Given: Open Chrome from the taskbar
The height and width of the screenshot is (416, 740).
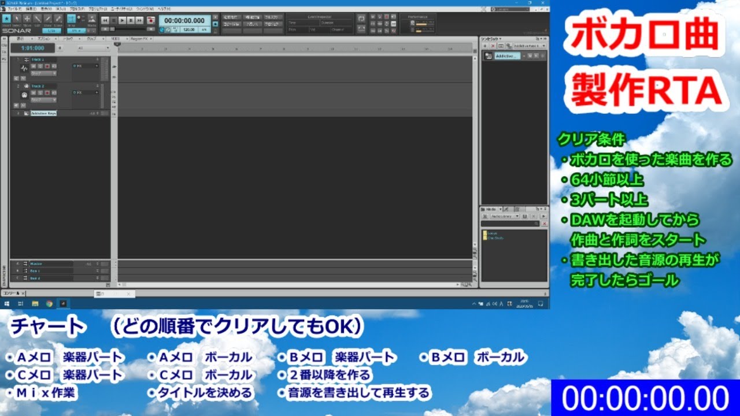Looking at the screenshot, I should click(49, 303).
